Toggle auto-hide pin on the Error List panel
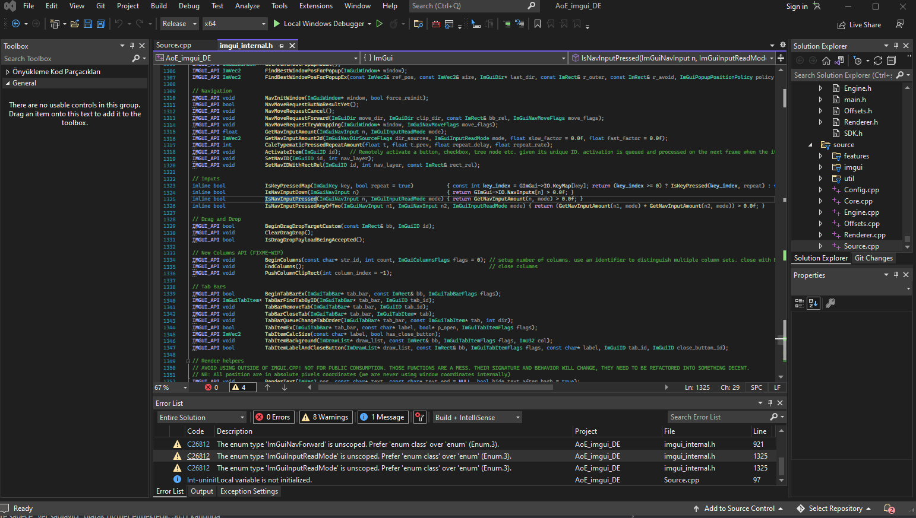This screenshot has height=518, width=916. (770, 403)
